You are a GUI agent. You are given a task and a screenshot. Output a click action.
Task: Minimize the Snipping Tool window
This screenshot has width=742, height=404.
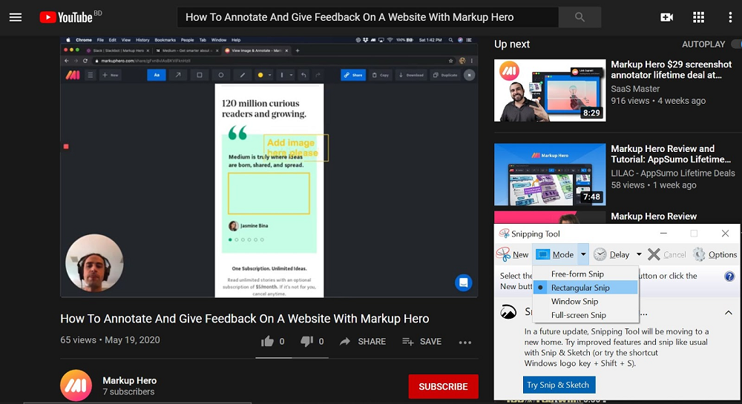(663, 234)
